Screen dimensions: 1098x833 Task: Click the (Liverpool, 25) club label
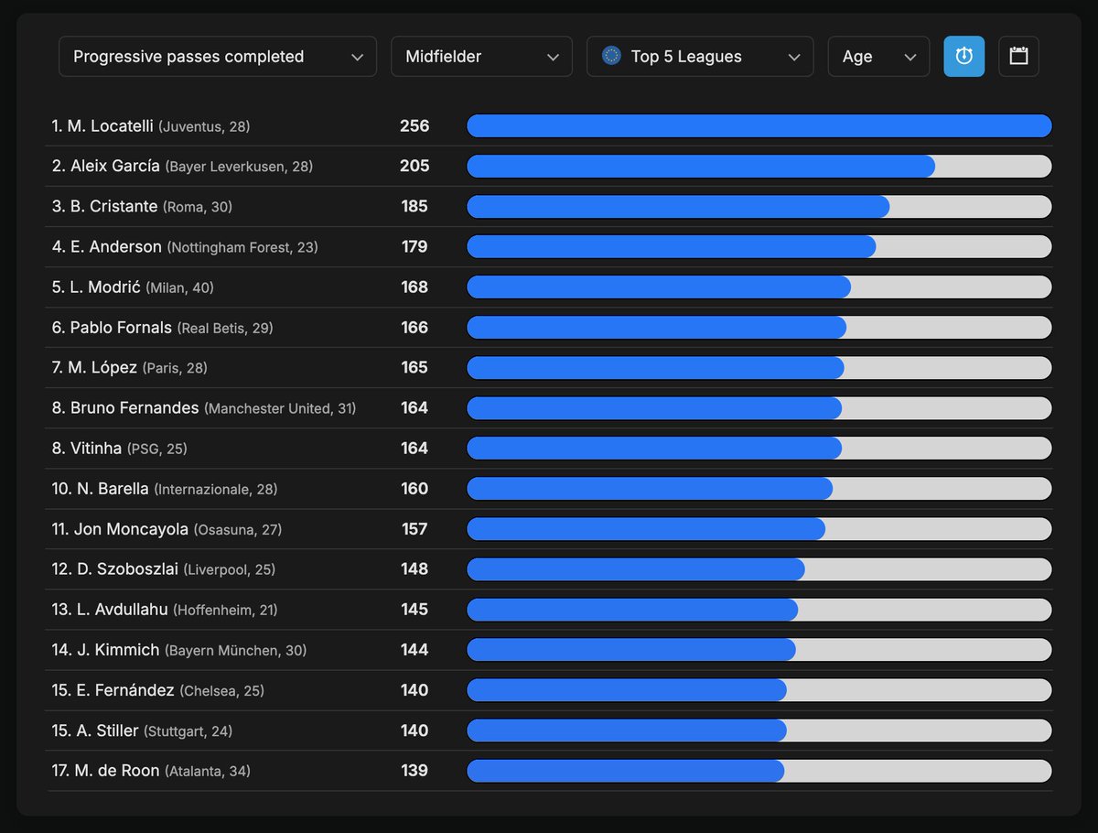pyautogui.click(x=230, y=570)
